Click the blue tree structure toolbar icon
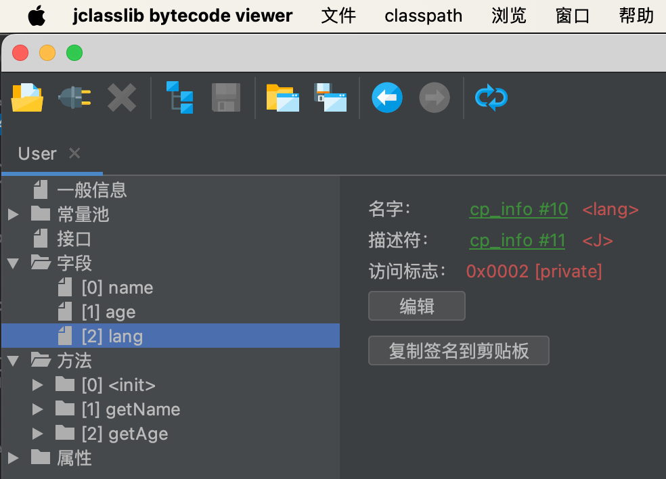The width and height of the screenshot is (666, 479). (x=180, y=97)
